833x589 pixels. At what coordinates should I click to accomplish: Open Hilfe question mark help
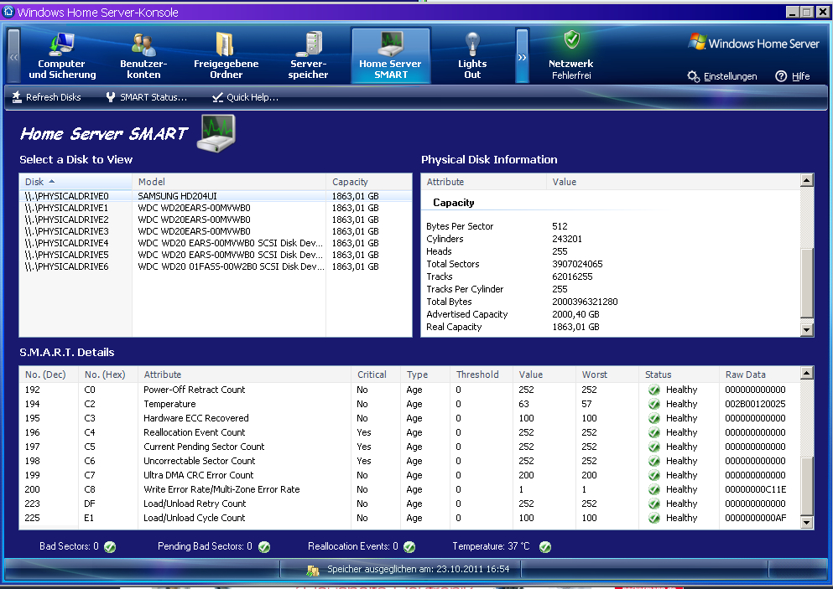pos(792,76)
